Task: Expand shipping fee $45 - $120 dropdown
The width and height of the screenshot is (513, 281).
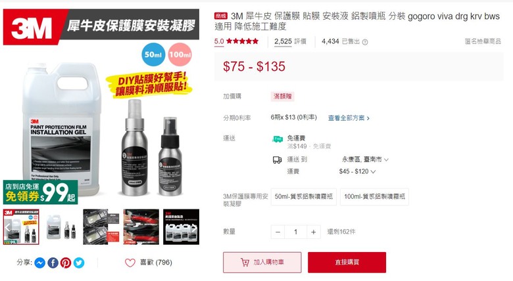Action: tap(357, 171)
